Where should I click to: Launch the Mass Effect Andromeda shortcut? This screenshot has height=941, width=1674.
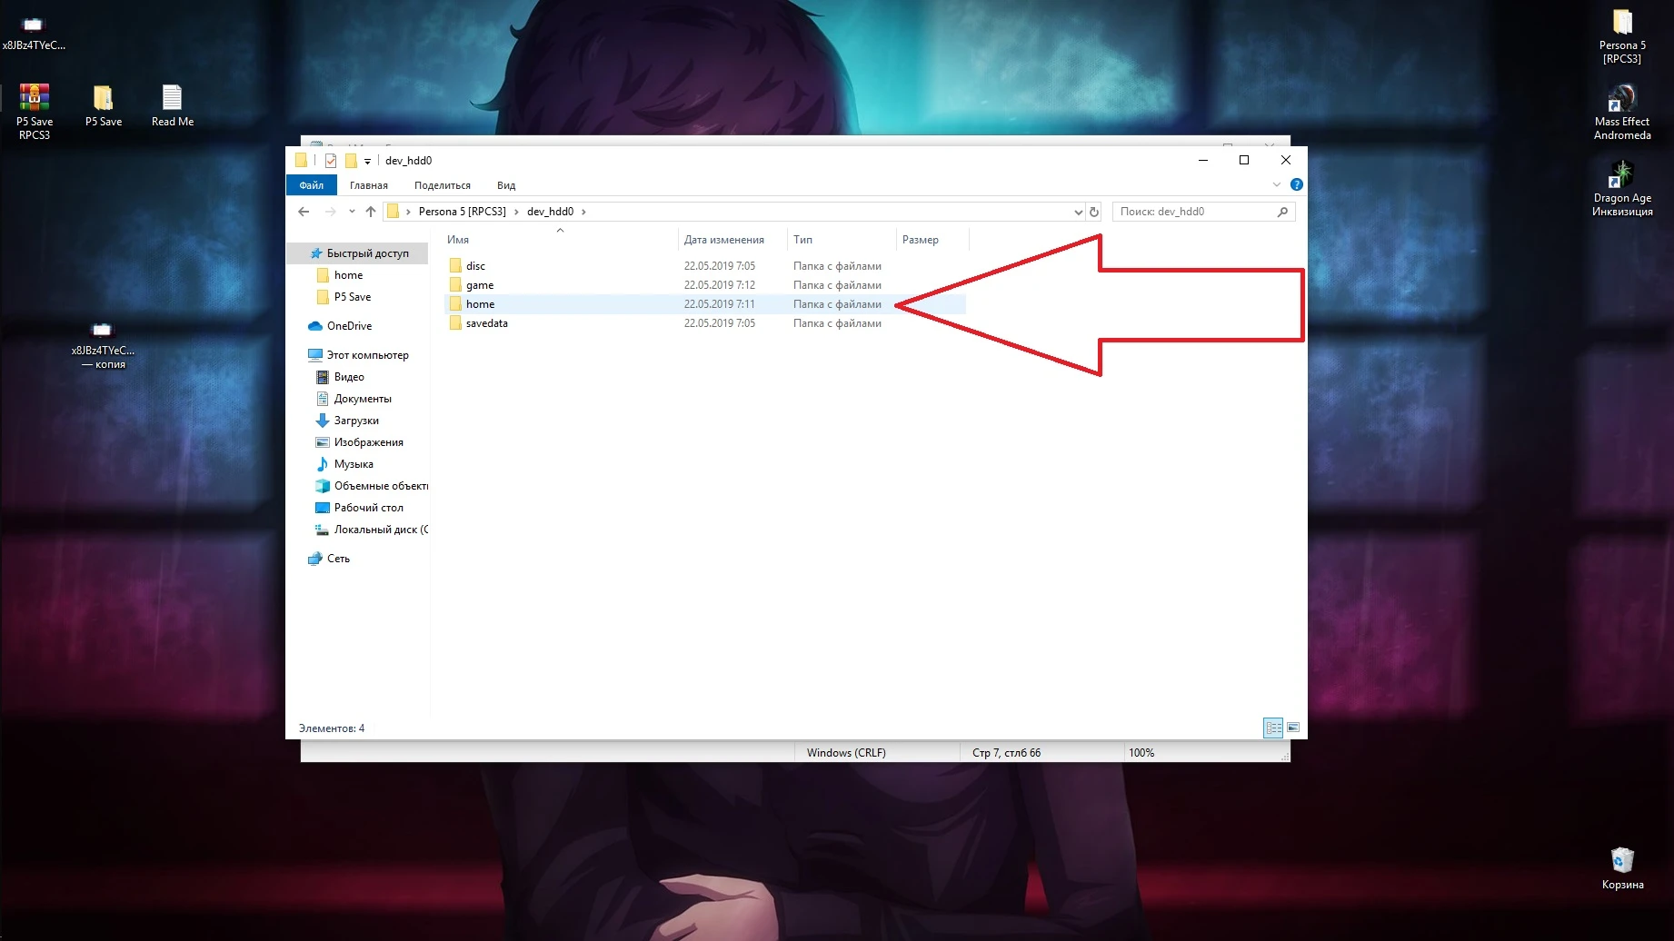[1622, 113]
